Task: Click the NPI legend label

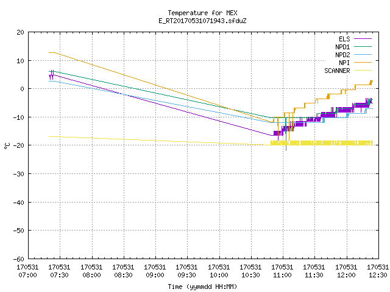Action: [344, 63]
